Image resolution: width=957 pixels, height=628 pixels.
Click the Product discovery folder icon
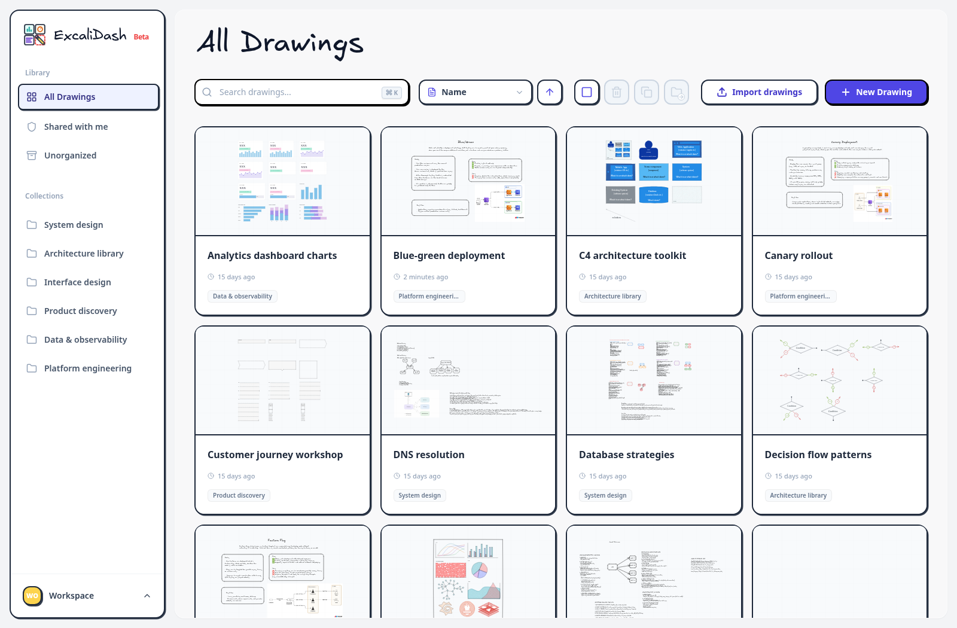(32, 311)
